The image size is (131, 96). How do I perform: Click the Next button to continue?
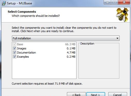pyautogui.click(x=96, y=94)
